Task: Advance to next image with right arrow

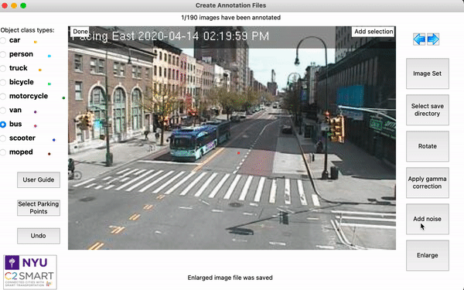Action: coord(433,39)
